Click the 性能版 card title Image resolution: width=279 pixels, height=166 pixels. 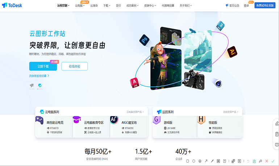point(213,122)
